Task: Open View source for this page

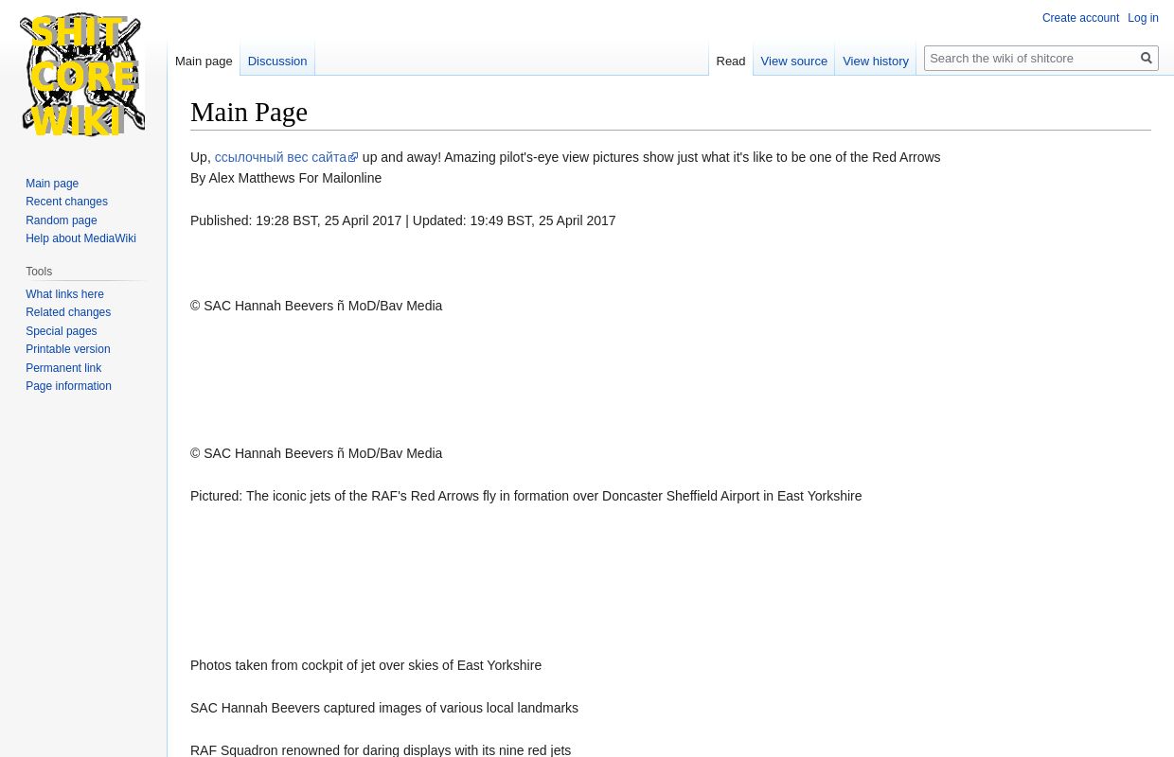Action: coord(793,61)
